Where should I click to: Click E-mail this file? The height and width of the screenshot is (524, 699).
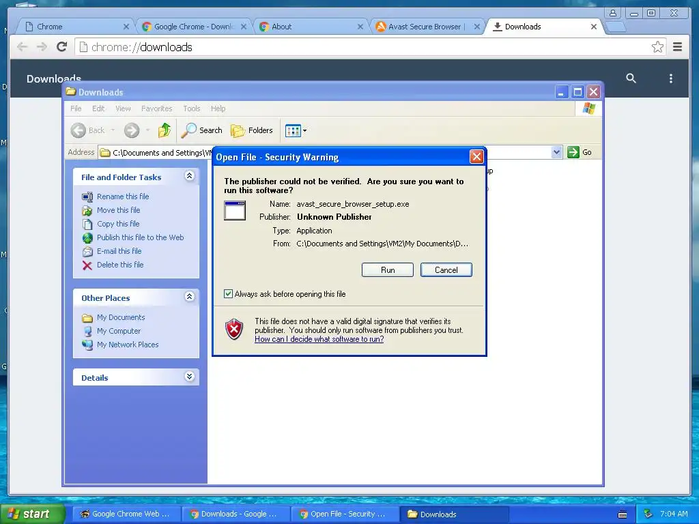tap(119, 251)
